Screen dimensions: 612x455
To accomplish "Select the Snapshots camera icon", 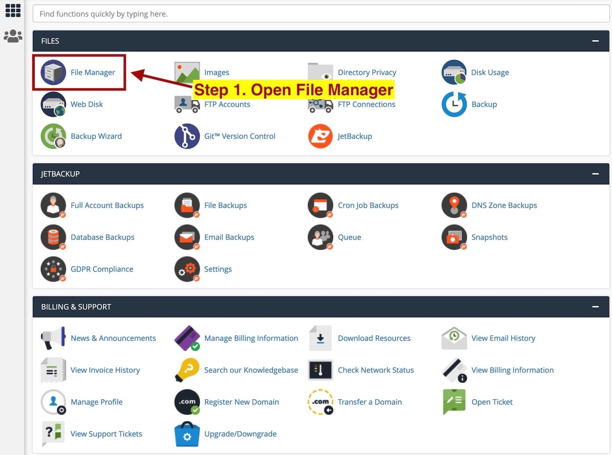I will tap(454, 237).
